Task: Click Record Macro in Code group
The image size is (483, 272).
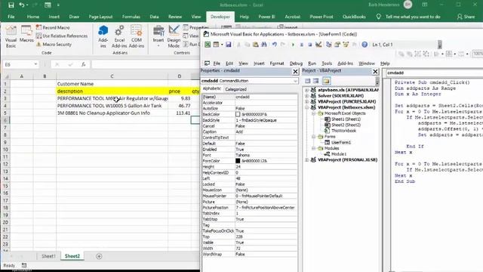Action: tap(53, 27)
